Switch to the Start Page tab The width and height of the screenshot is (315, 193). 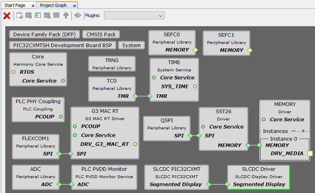15,5
